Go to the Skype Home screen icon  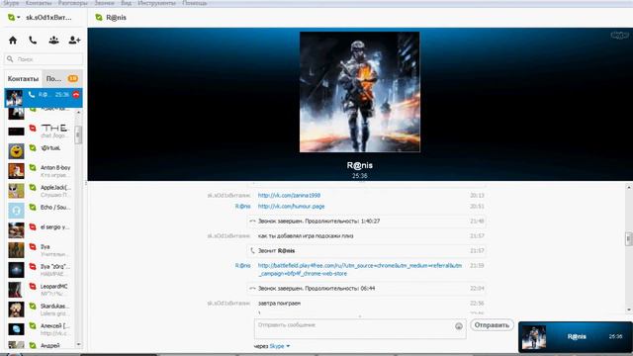click(13, 41)
